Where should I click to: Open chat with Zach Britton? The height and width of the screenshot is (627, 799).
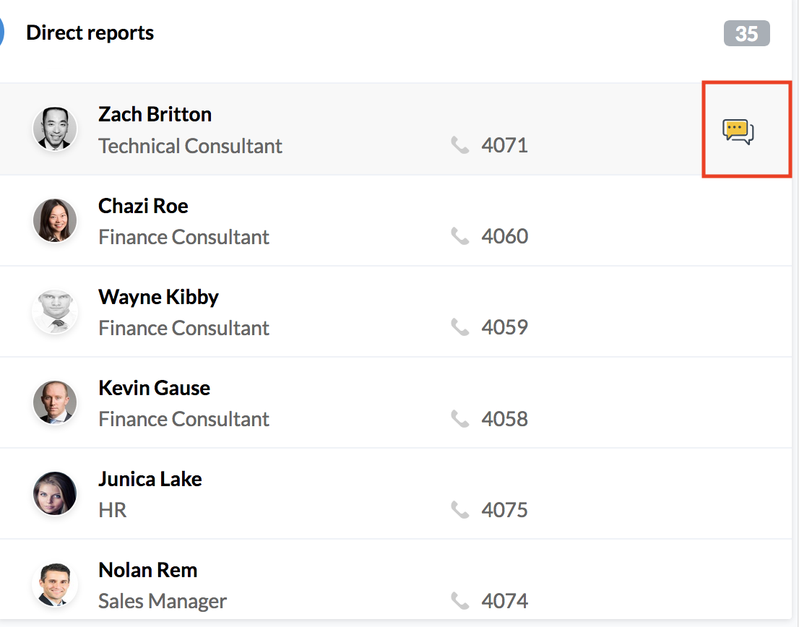coord(738,131)
